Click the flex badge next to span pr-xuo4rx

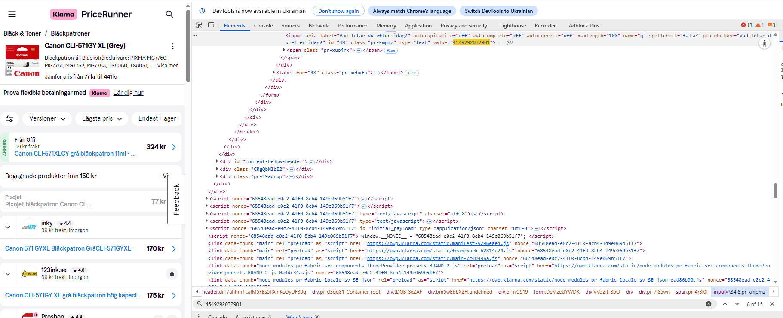point(391,51)
